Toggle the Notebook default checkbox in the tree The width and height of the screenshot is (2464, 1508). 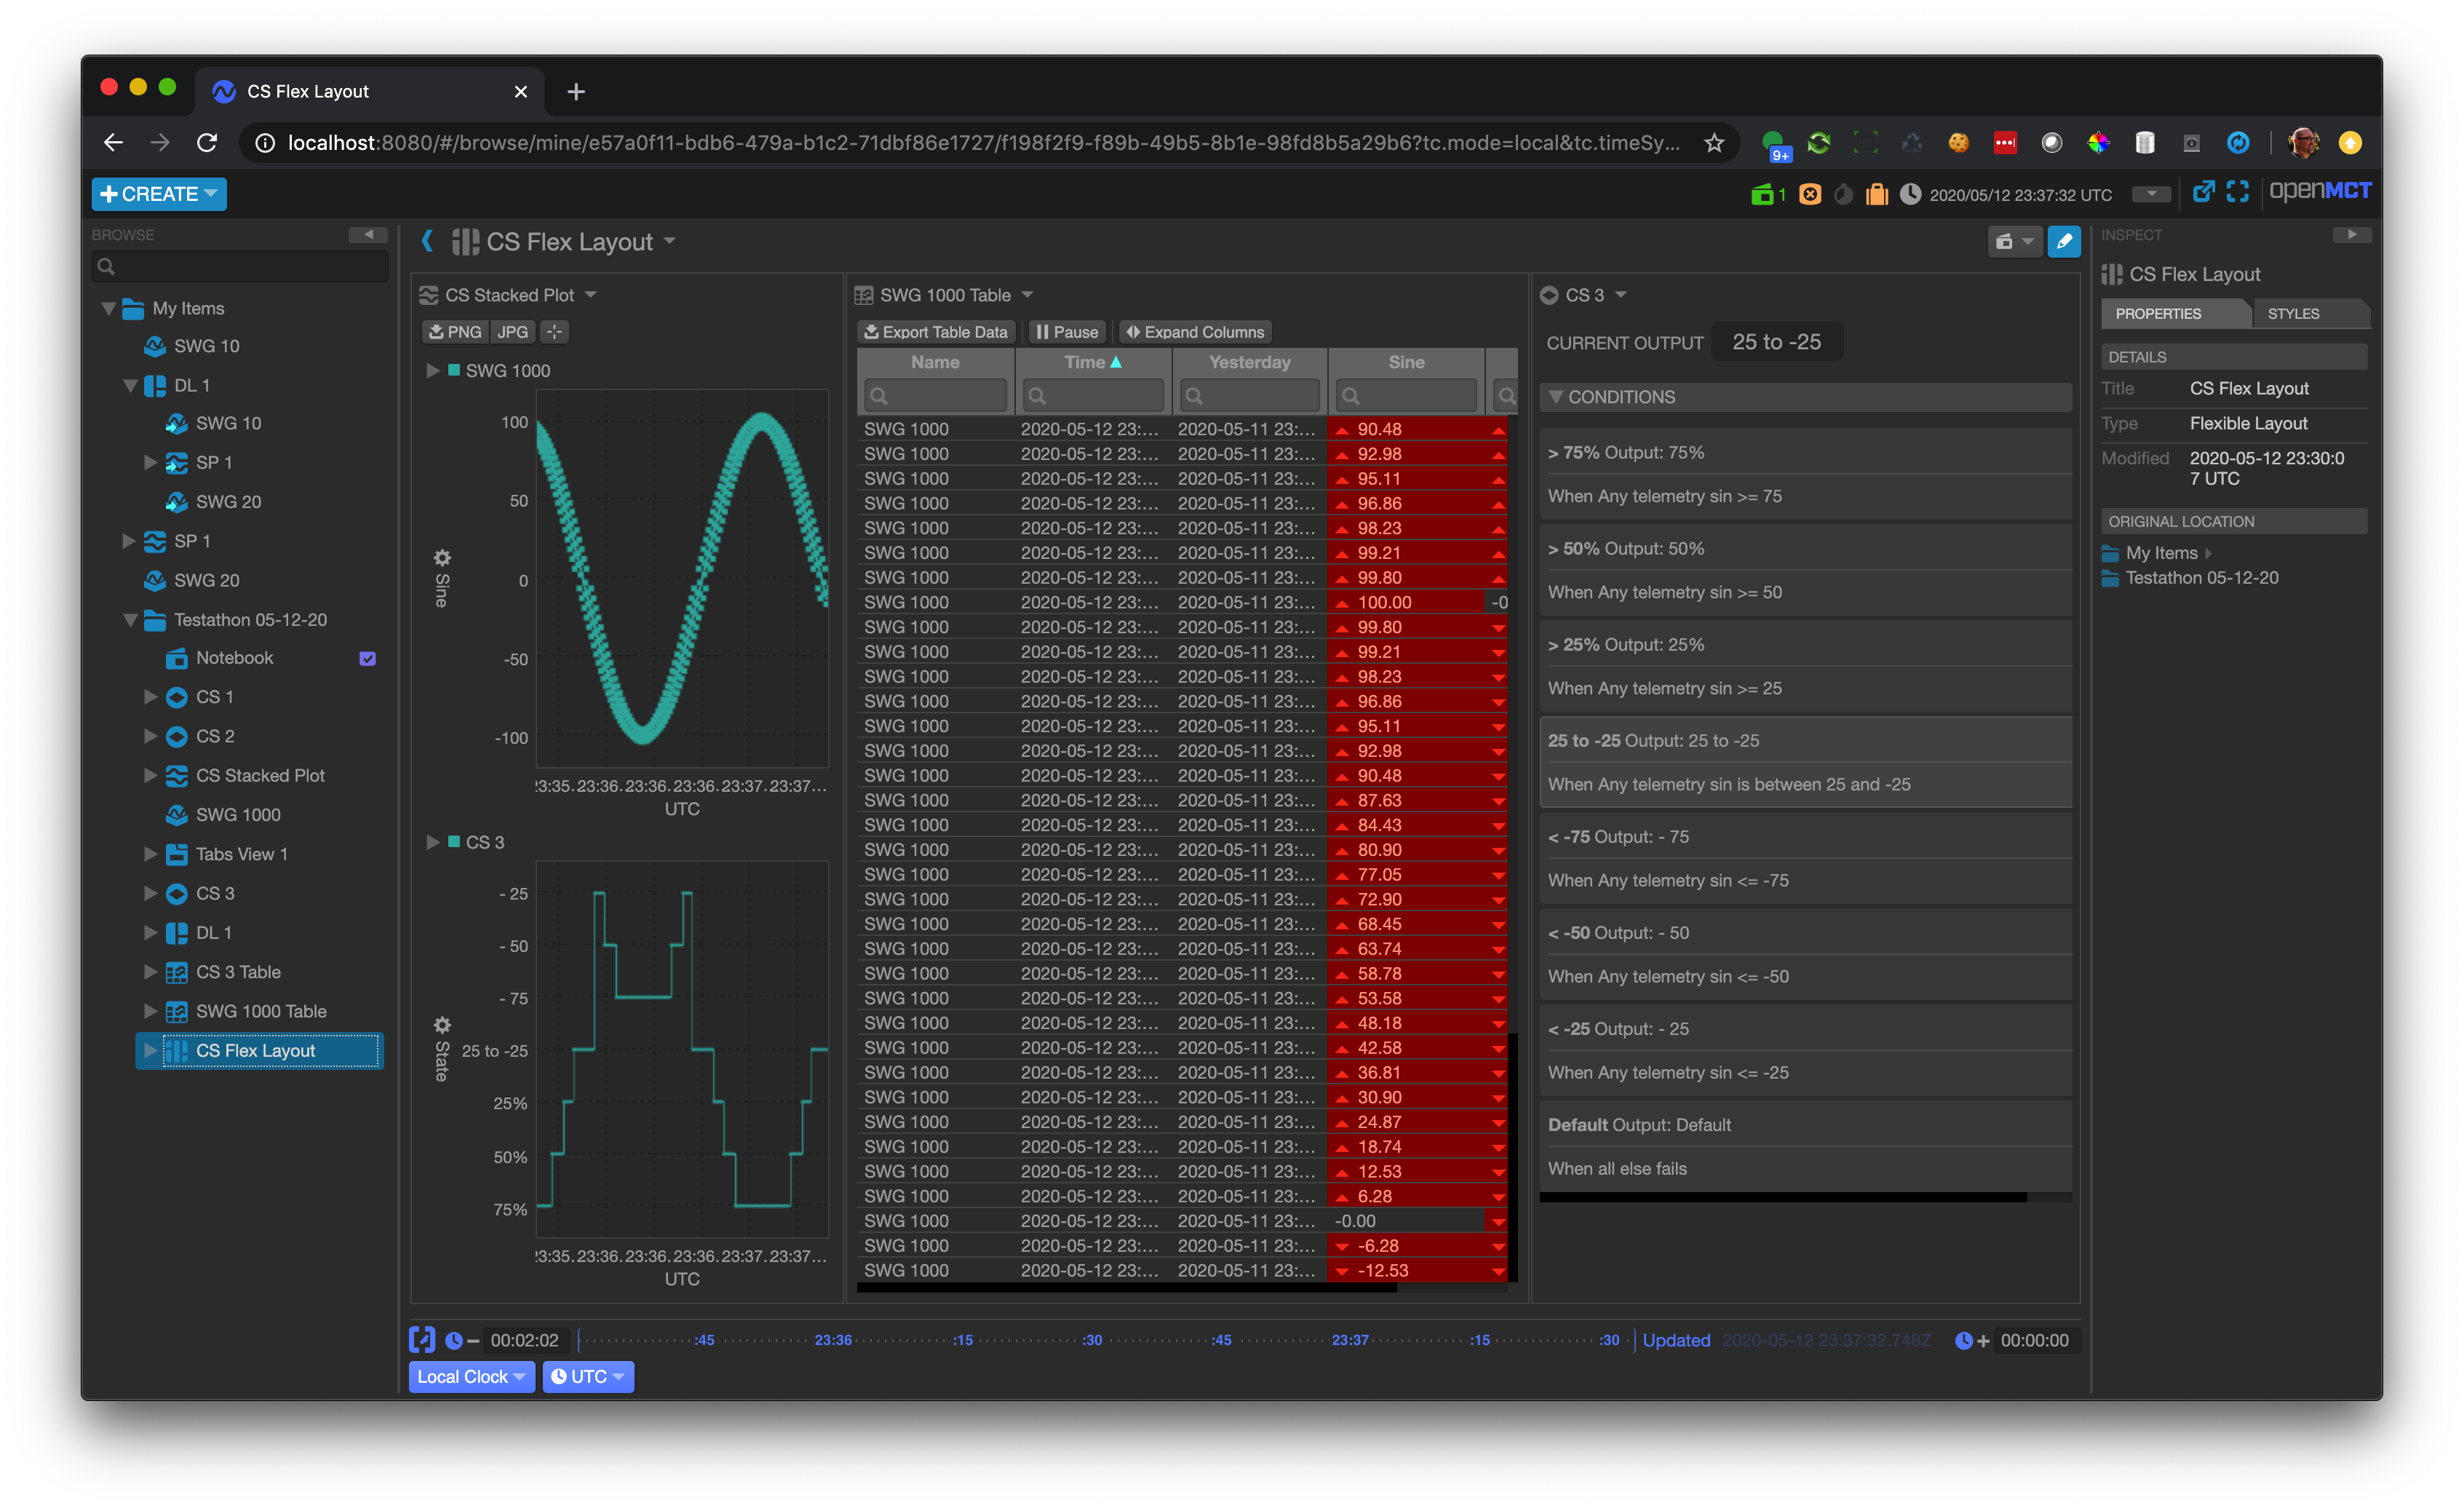click(368, 657)
